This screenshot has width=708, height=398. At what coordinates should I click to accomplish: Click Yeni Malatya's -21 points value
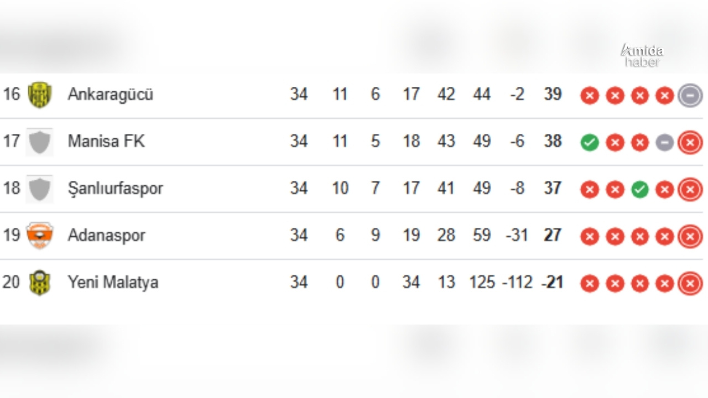[x=552, y=282]
